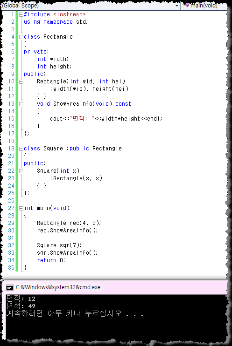Open the main(void) member dropdown
This screenshot has width=232, height=346.
(x=204, y=5)
